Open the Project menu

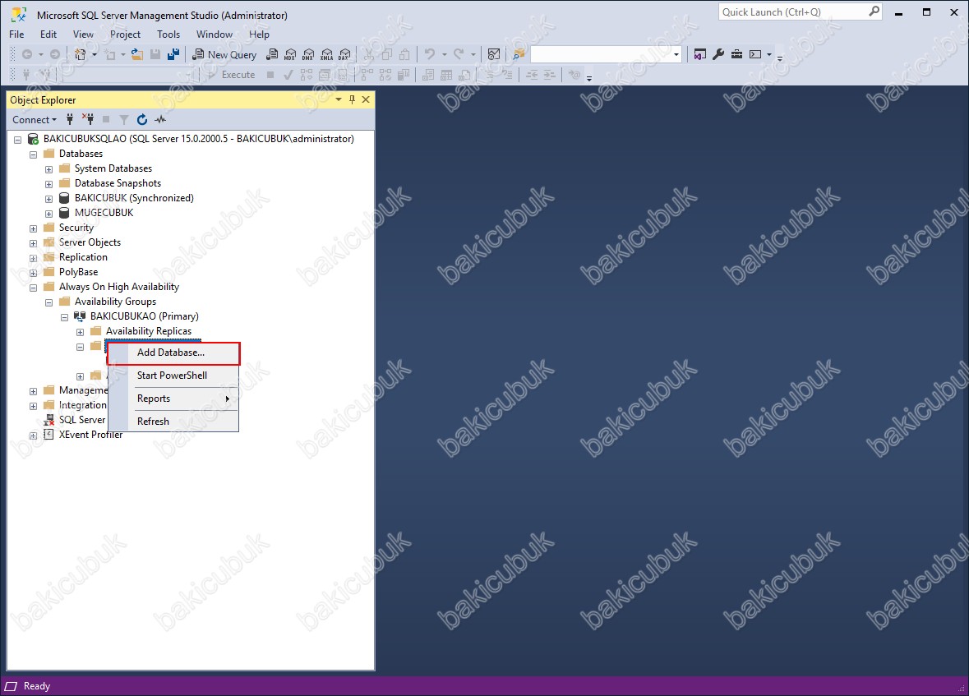tap(126, 35)
